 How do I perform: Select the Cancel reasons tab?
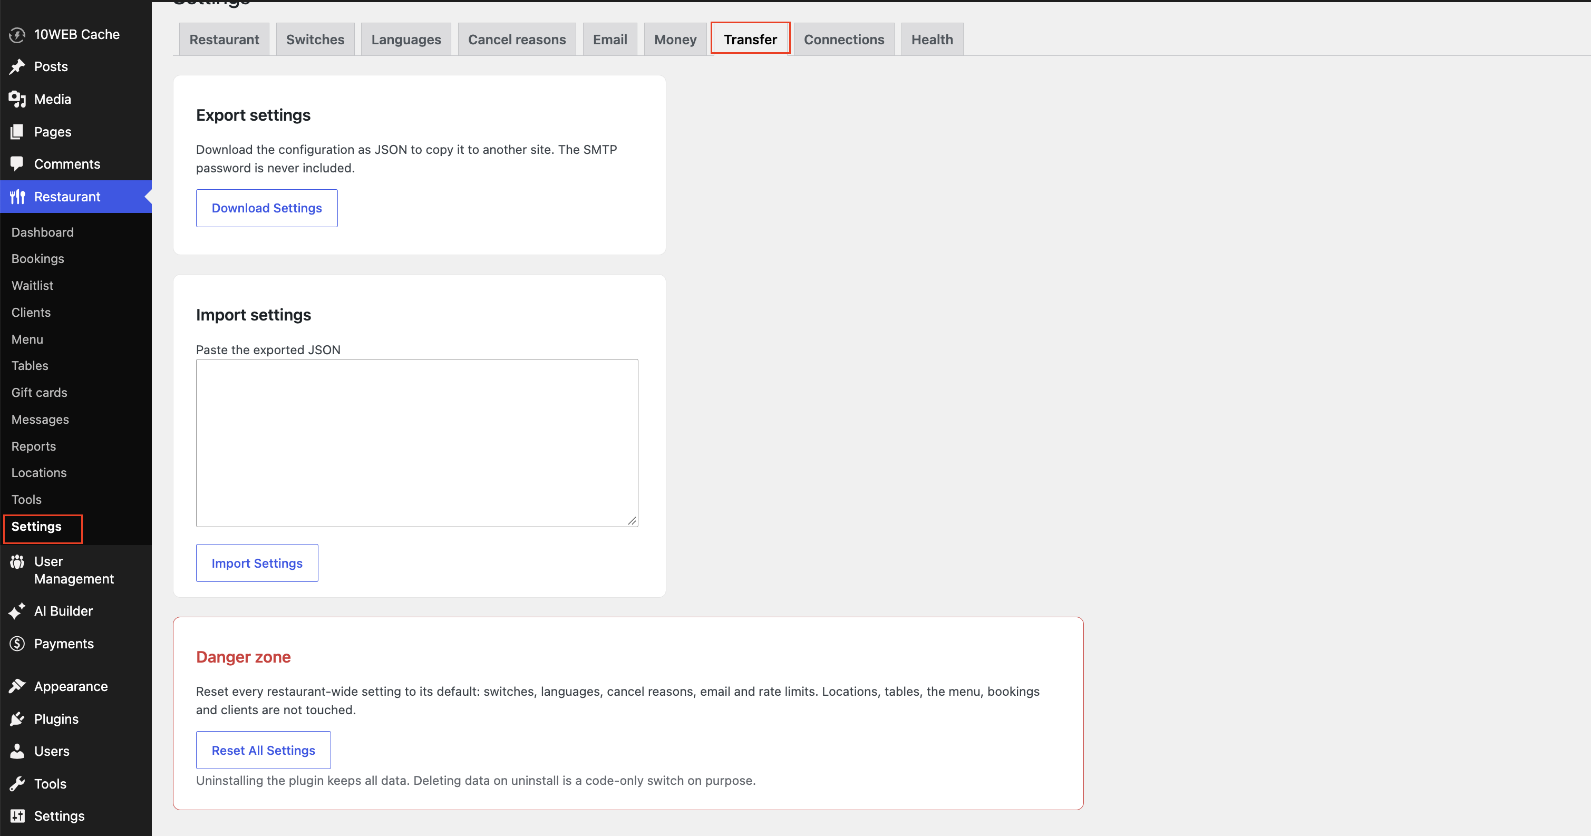tap(517, 40)
